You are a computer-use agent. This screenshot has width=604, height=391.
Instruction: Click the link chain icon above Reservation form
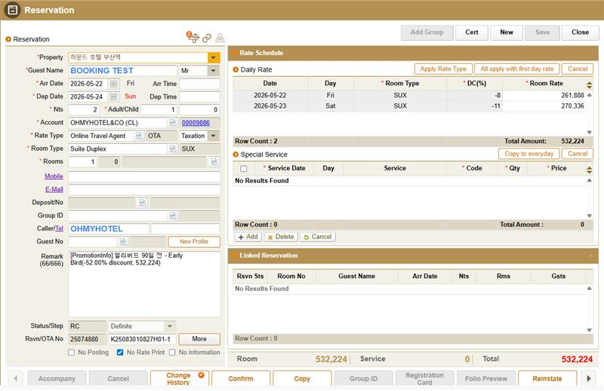coord(206,38)
